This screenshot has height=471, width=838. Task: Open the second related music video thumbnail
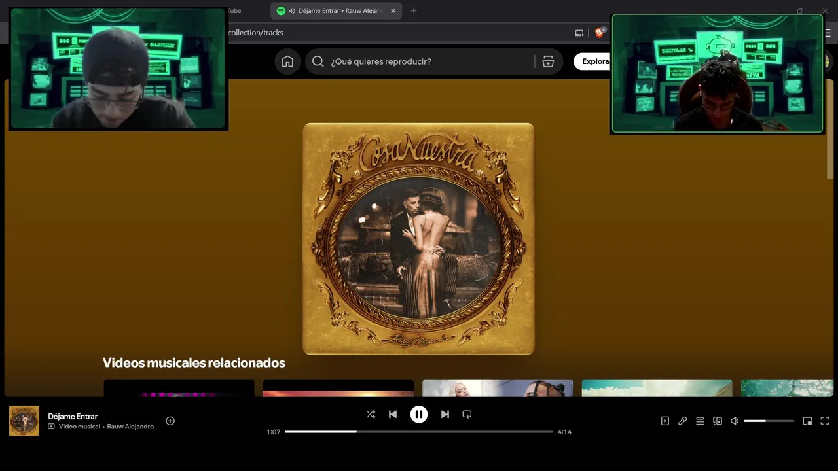[x=338, y=388]
